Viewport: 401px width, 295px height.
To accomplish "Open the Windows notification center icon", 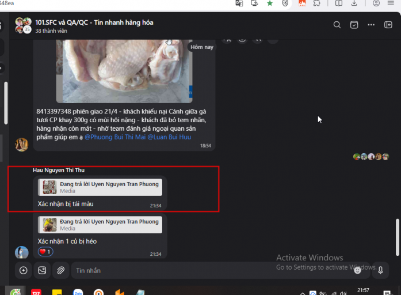I will point(387,293).
